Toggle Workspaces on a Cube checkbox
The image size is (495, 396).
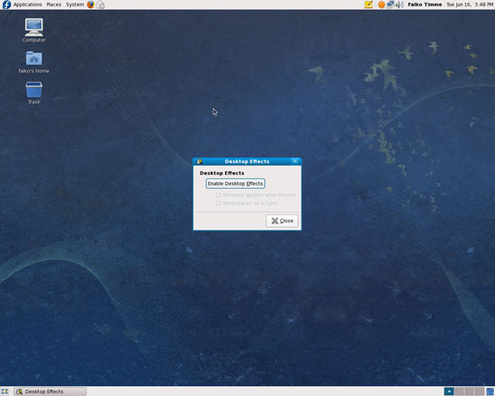(x=218, y=203)
